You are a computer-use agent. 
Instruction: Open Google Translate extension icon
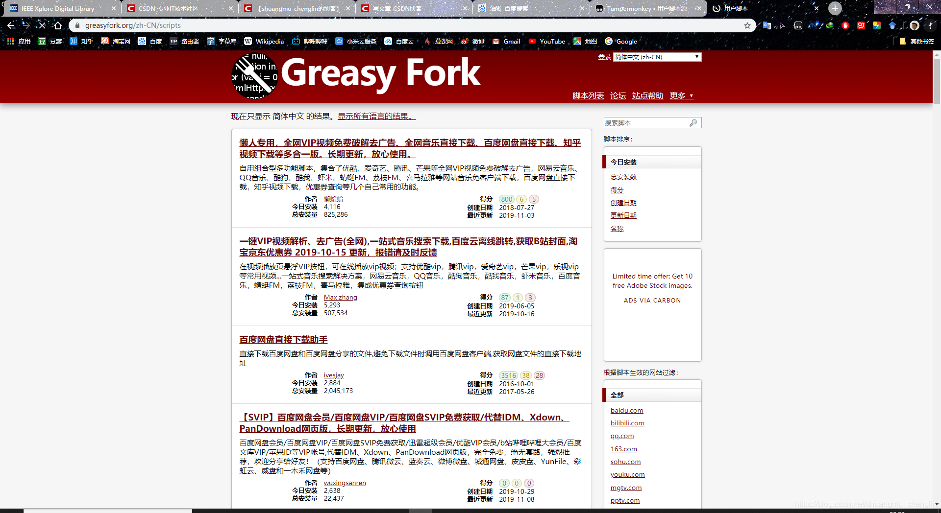767,25
